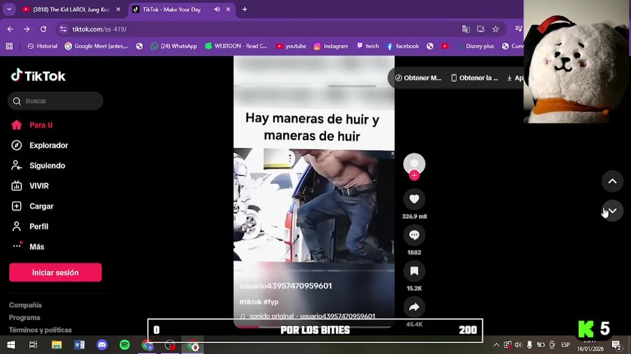Go back in browser history

pos(10,29)
